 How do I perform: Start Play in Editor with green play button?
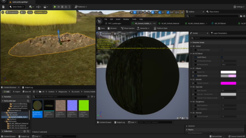(x=55, y=7)
